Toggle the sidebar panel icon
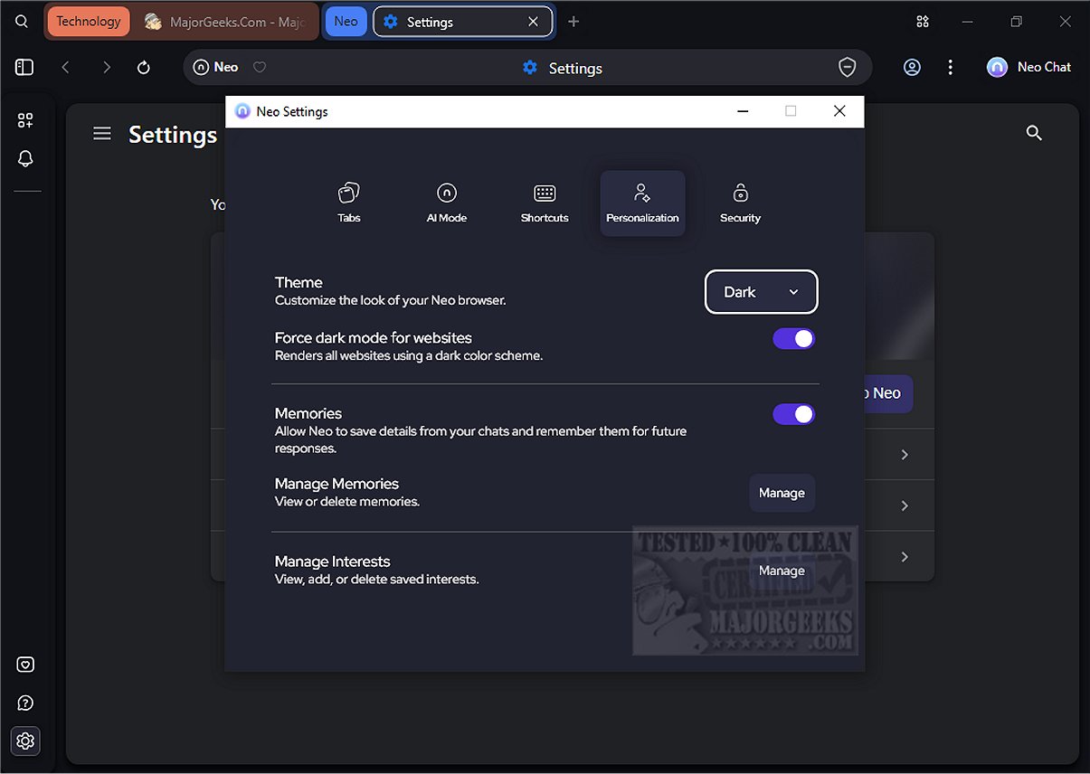Viewport: 1090px width, 774px height. [24, 67]
